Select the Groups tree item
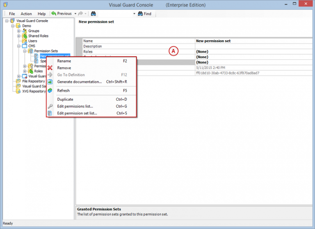Viewport: 315px width, 229px height. 34,31
